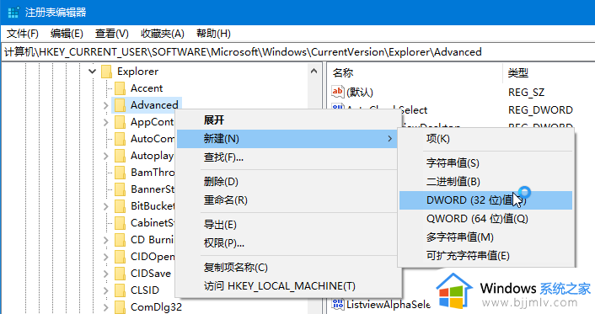The width and height of the screenshot is (595, 314).
Task: Click the Advanced folder icon
Action: pyautogui.click(x=120, y=105)
